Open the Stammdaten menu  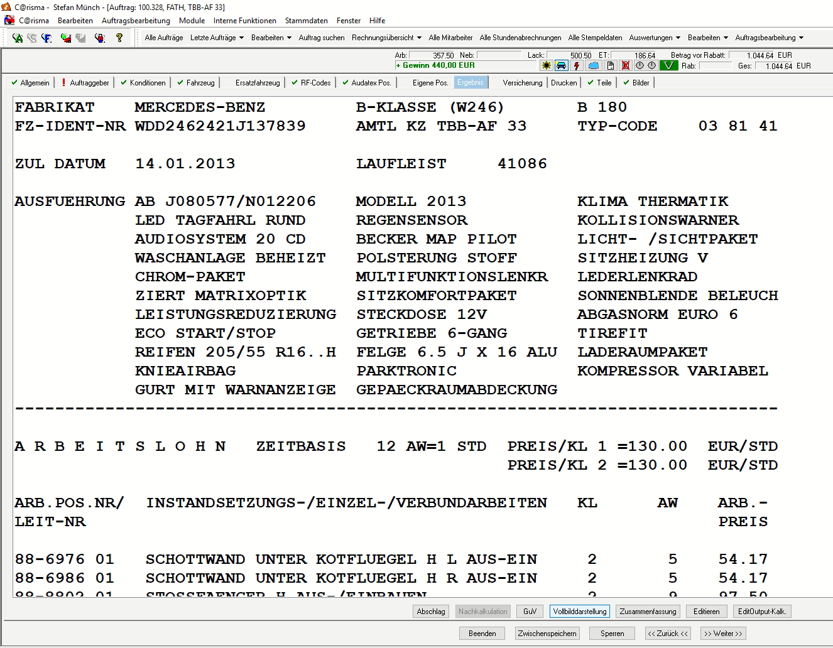[307, 21]
